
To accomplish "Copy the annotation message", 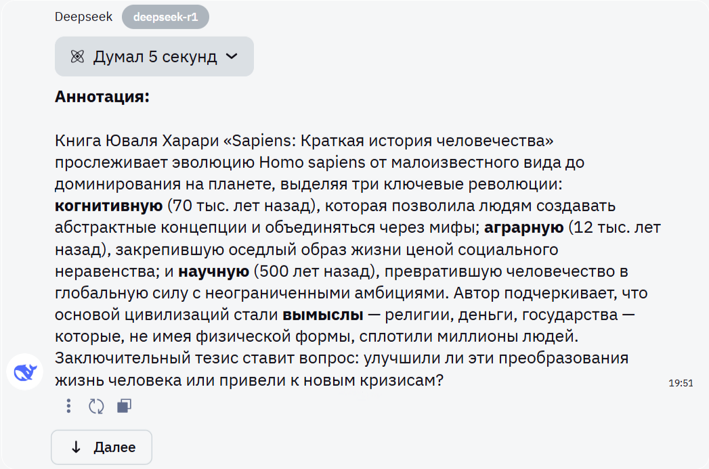I will click(124, 406).
